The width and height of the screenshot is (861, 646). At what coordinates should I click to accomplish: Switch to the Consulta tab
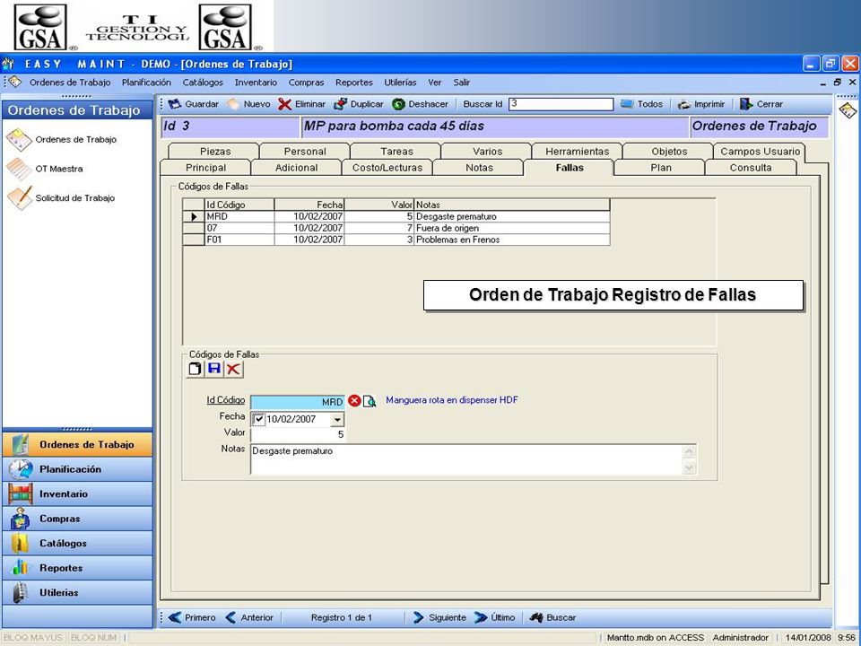[751, 168]
